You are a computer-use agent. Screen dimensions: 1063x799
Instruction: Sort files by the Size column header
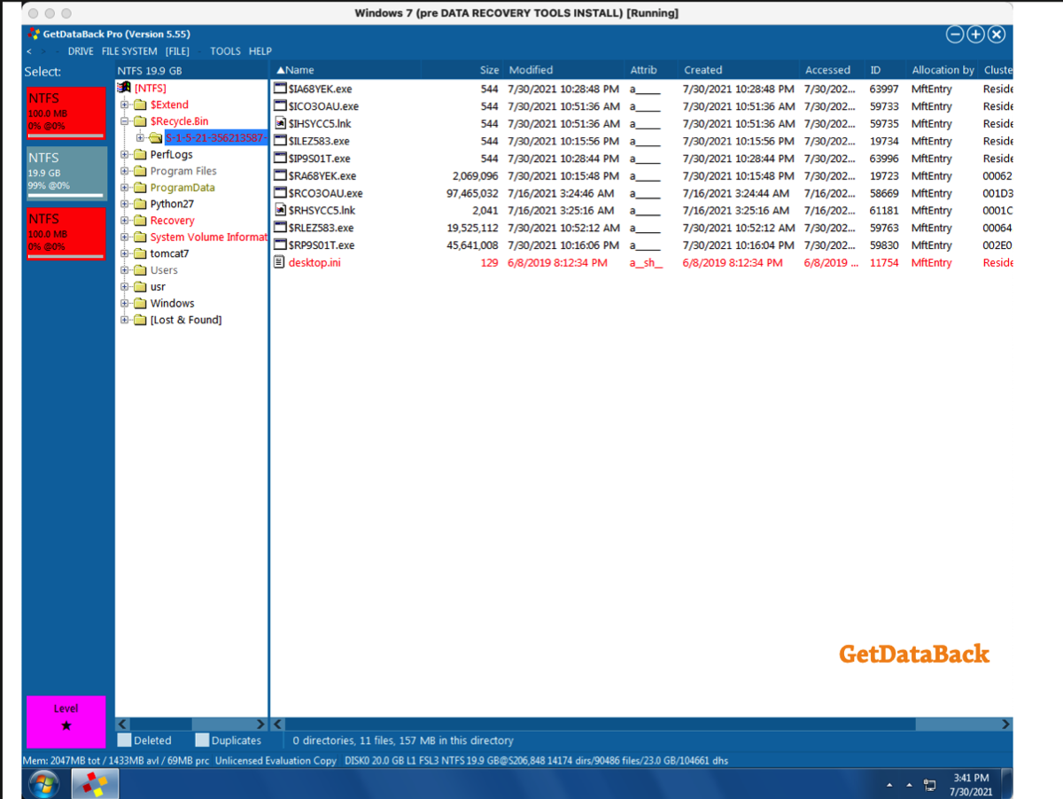pyautogui.click(x=489, y=70)
